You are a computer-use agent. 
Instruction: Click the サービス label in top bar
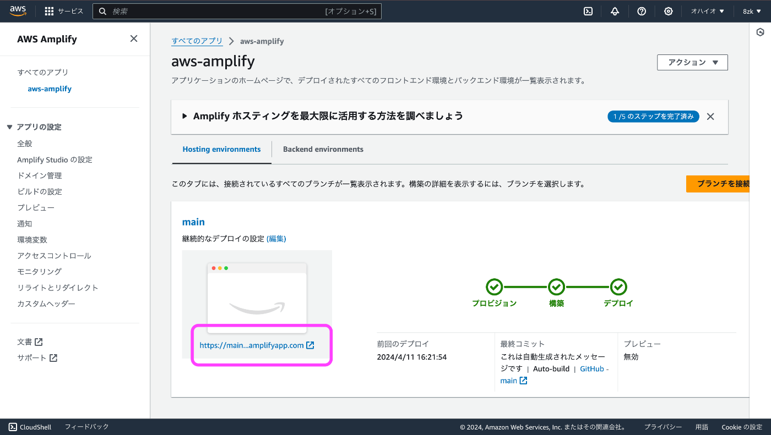70,11
